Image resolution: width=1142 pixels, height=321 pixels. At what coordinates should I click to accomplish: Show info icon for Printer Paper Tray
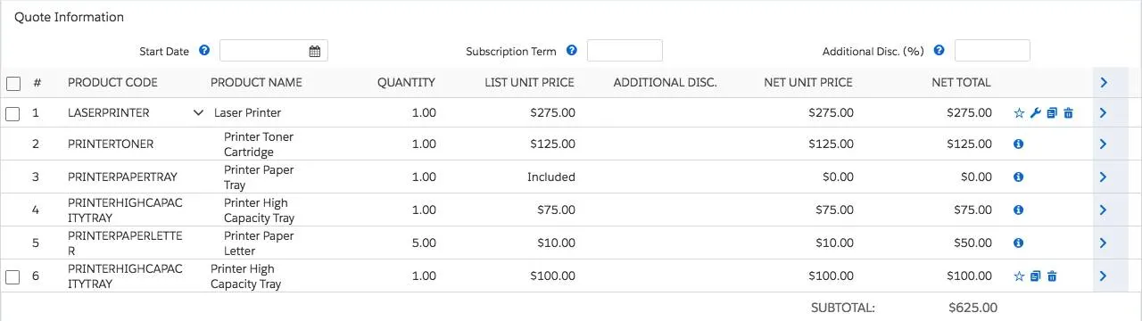click(1019, 177)
